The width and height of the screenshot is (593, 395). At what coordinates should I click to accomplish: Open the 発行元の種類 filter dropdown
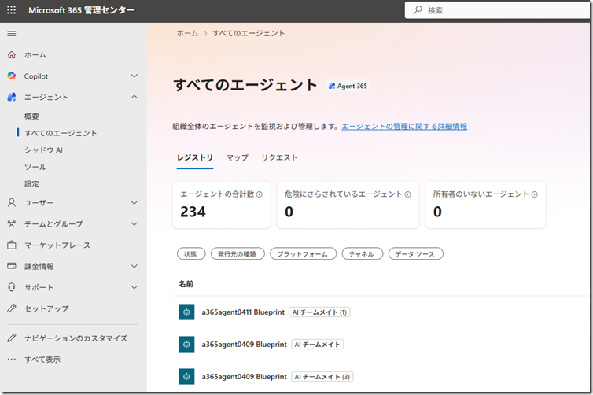[238, 254]
